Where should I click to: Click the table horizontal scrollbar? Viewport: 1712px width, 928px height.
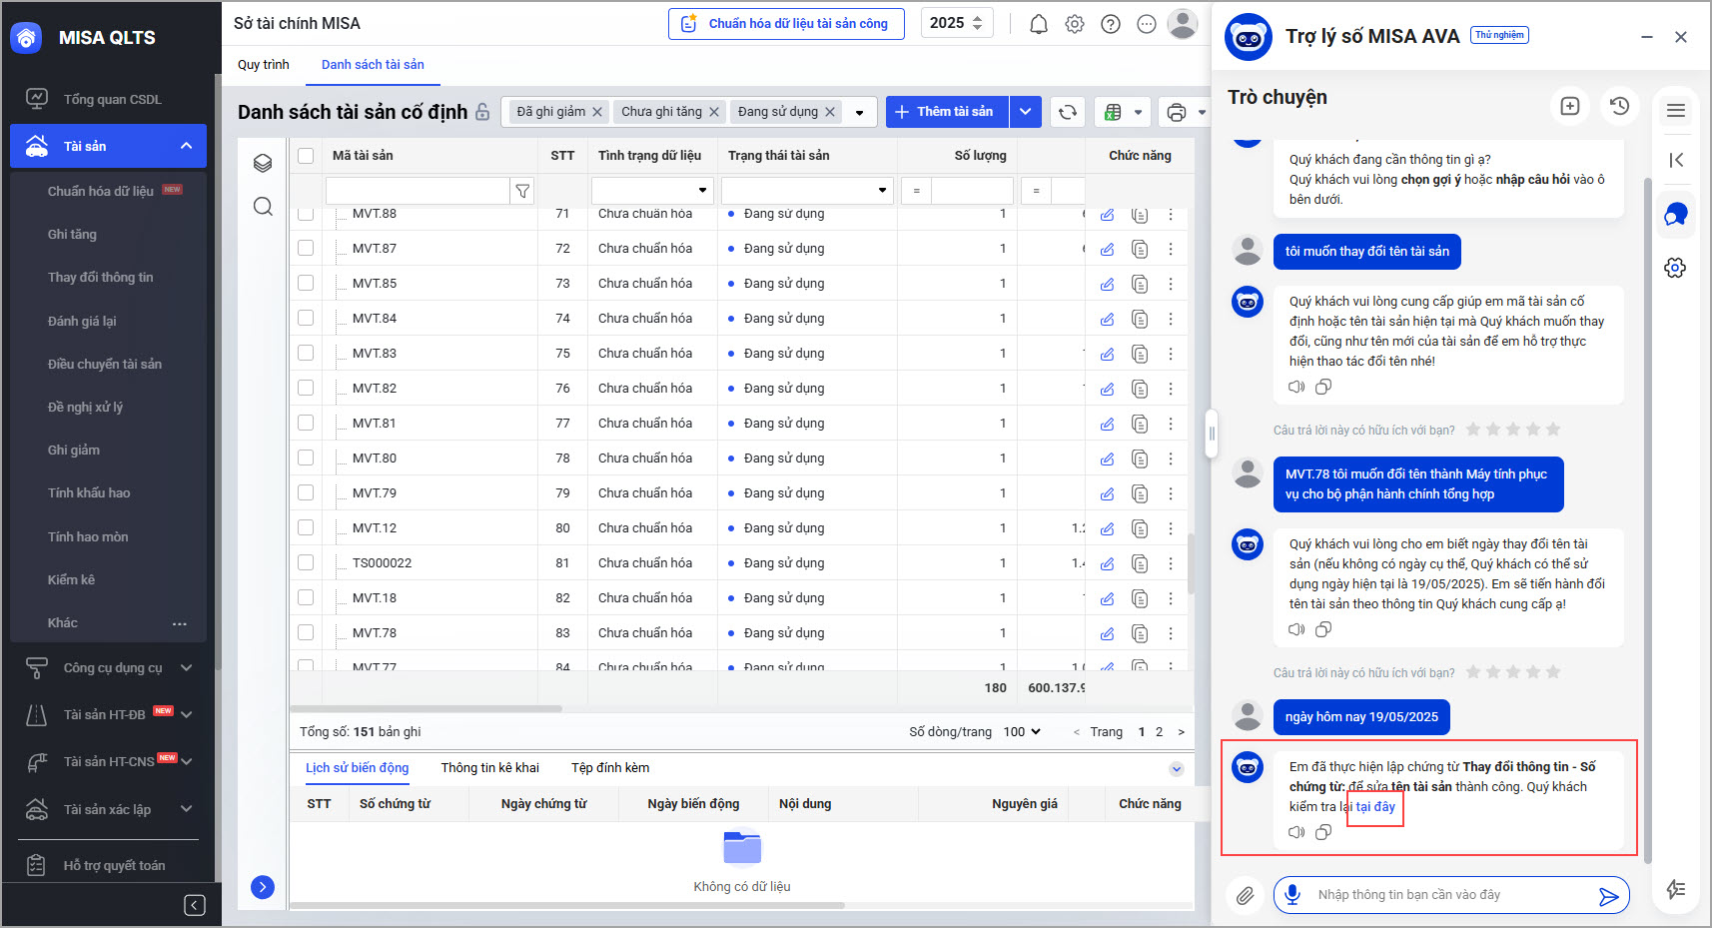[427, 709]
